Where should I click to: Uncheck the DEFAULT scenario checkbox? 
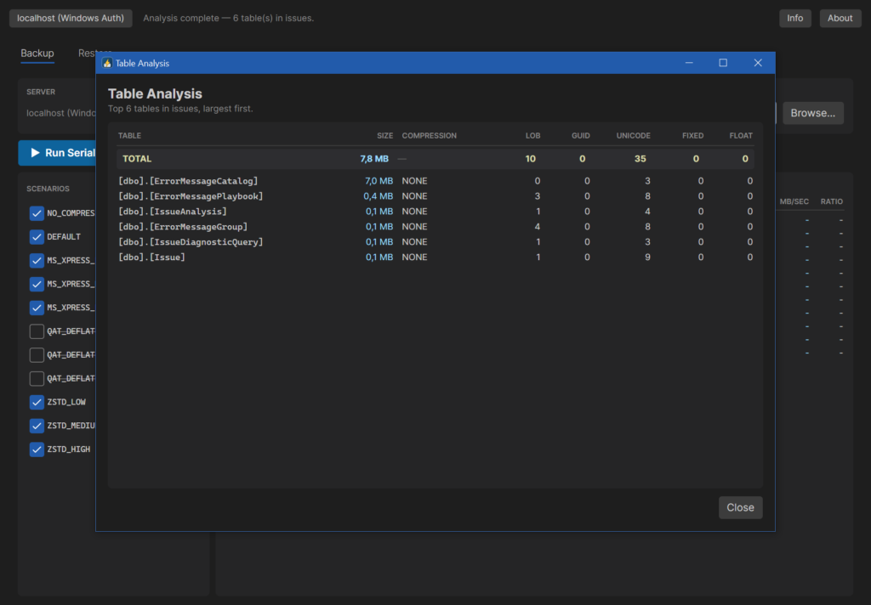pos(37,237)
